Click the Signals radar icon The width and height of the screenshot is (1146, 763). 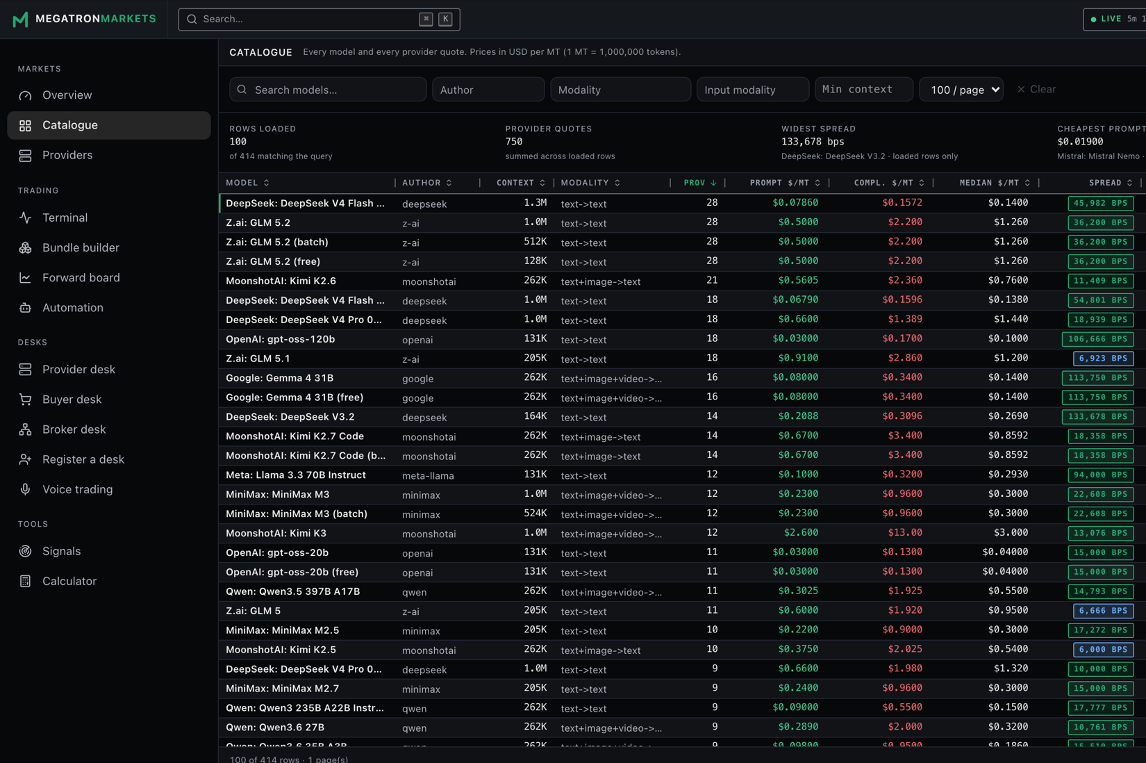pos(25,551)
